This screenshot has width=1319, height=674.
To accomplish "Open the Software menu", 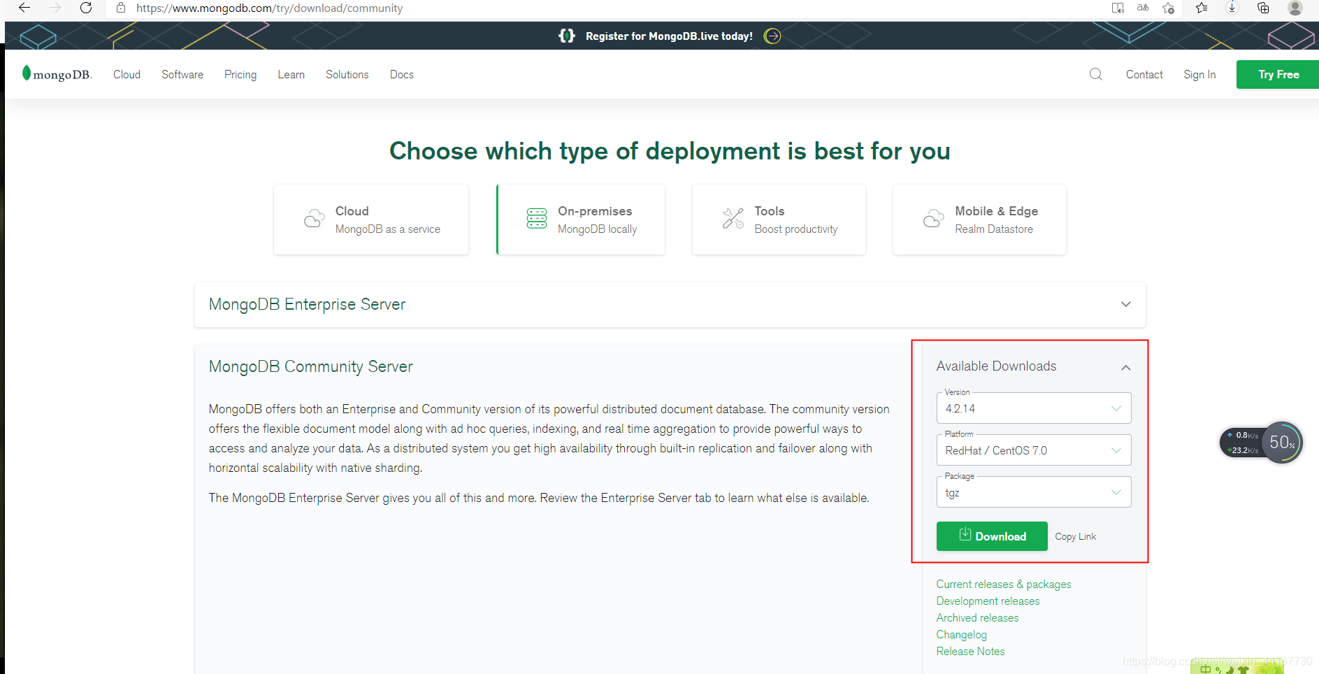I will (182, 74).
